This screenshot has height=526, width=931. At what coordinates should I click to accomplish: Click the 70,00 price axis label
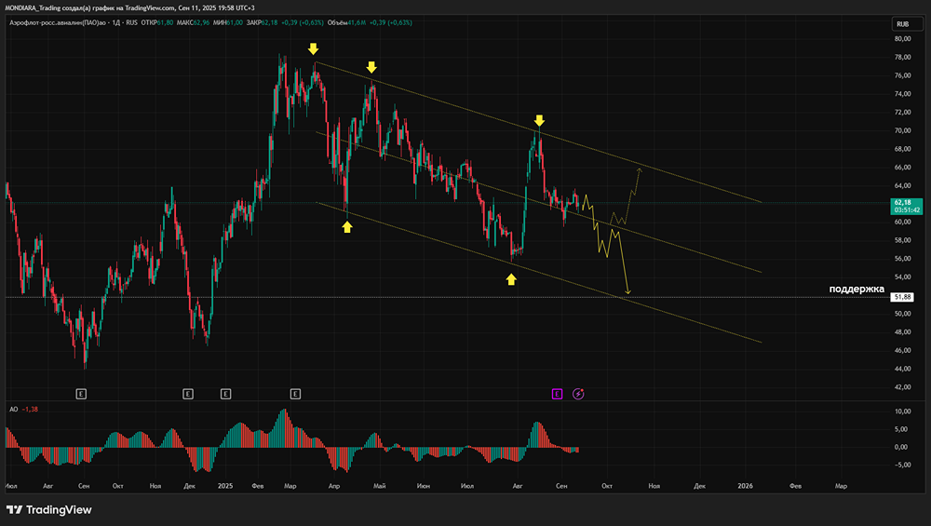(x=902, y=130)
